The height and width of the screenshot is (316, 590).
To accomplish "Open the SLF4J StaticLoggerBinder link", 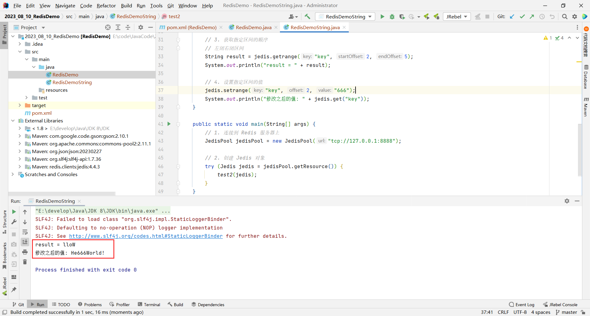I will [146, 236].
